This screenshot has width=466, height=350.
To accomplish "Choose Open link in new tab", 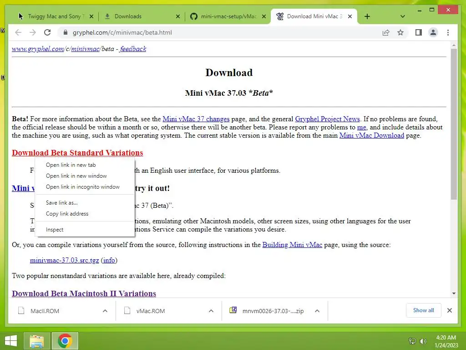I will pyautogui.click(x=85, y=165).
